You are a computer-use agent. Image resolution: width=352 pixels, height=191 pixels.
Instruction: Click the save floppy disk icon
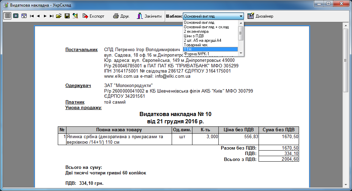(67, 16)
